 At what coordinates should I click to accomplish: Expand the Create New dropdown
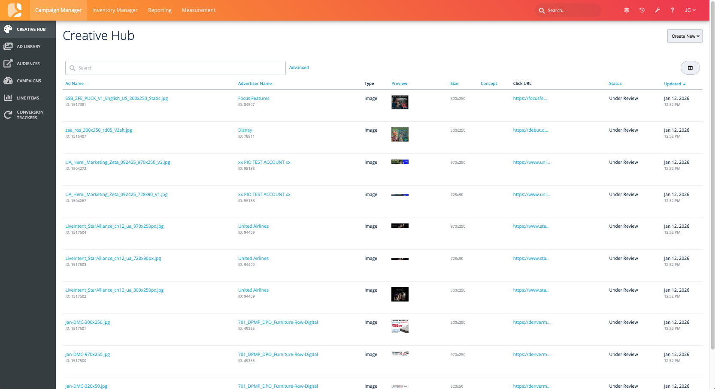685,36
